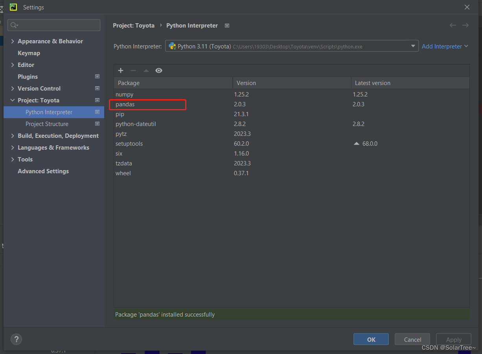Select the wheel package row

coord(292,173)
